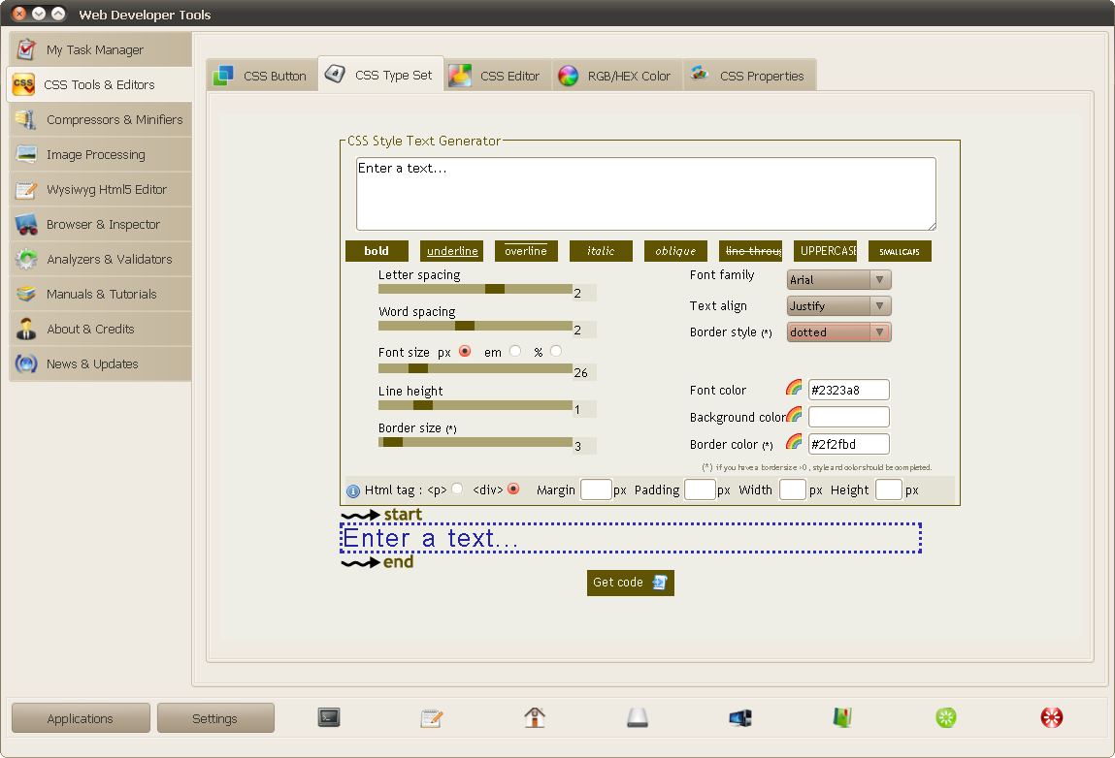This screenshot has width=1115, height=758.
Task: Click the red asterisk icon in bottom bar
Action: 1051,717
